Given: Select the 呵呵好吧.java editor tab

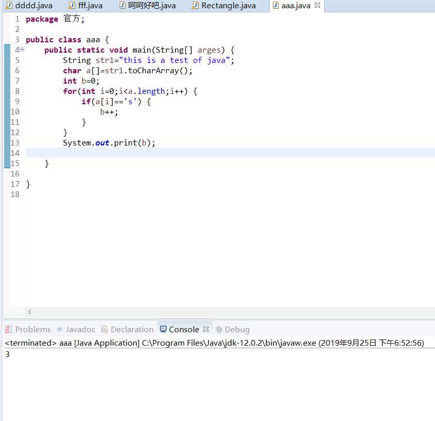Looking at the screenshot, I should (x=148, y=6).
